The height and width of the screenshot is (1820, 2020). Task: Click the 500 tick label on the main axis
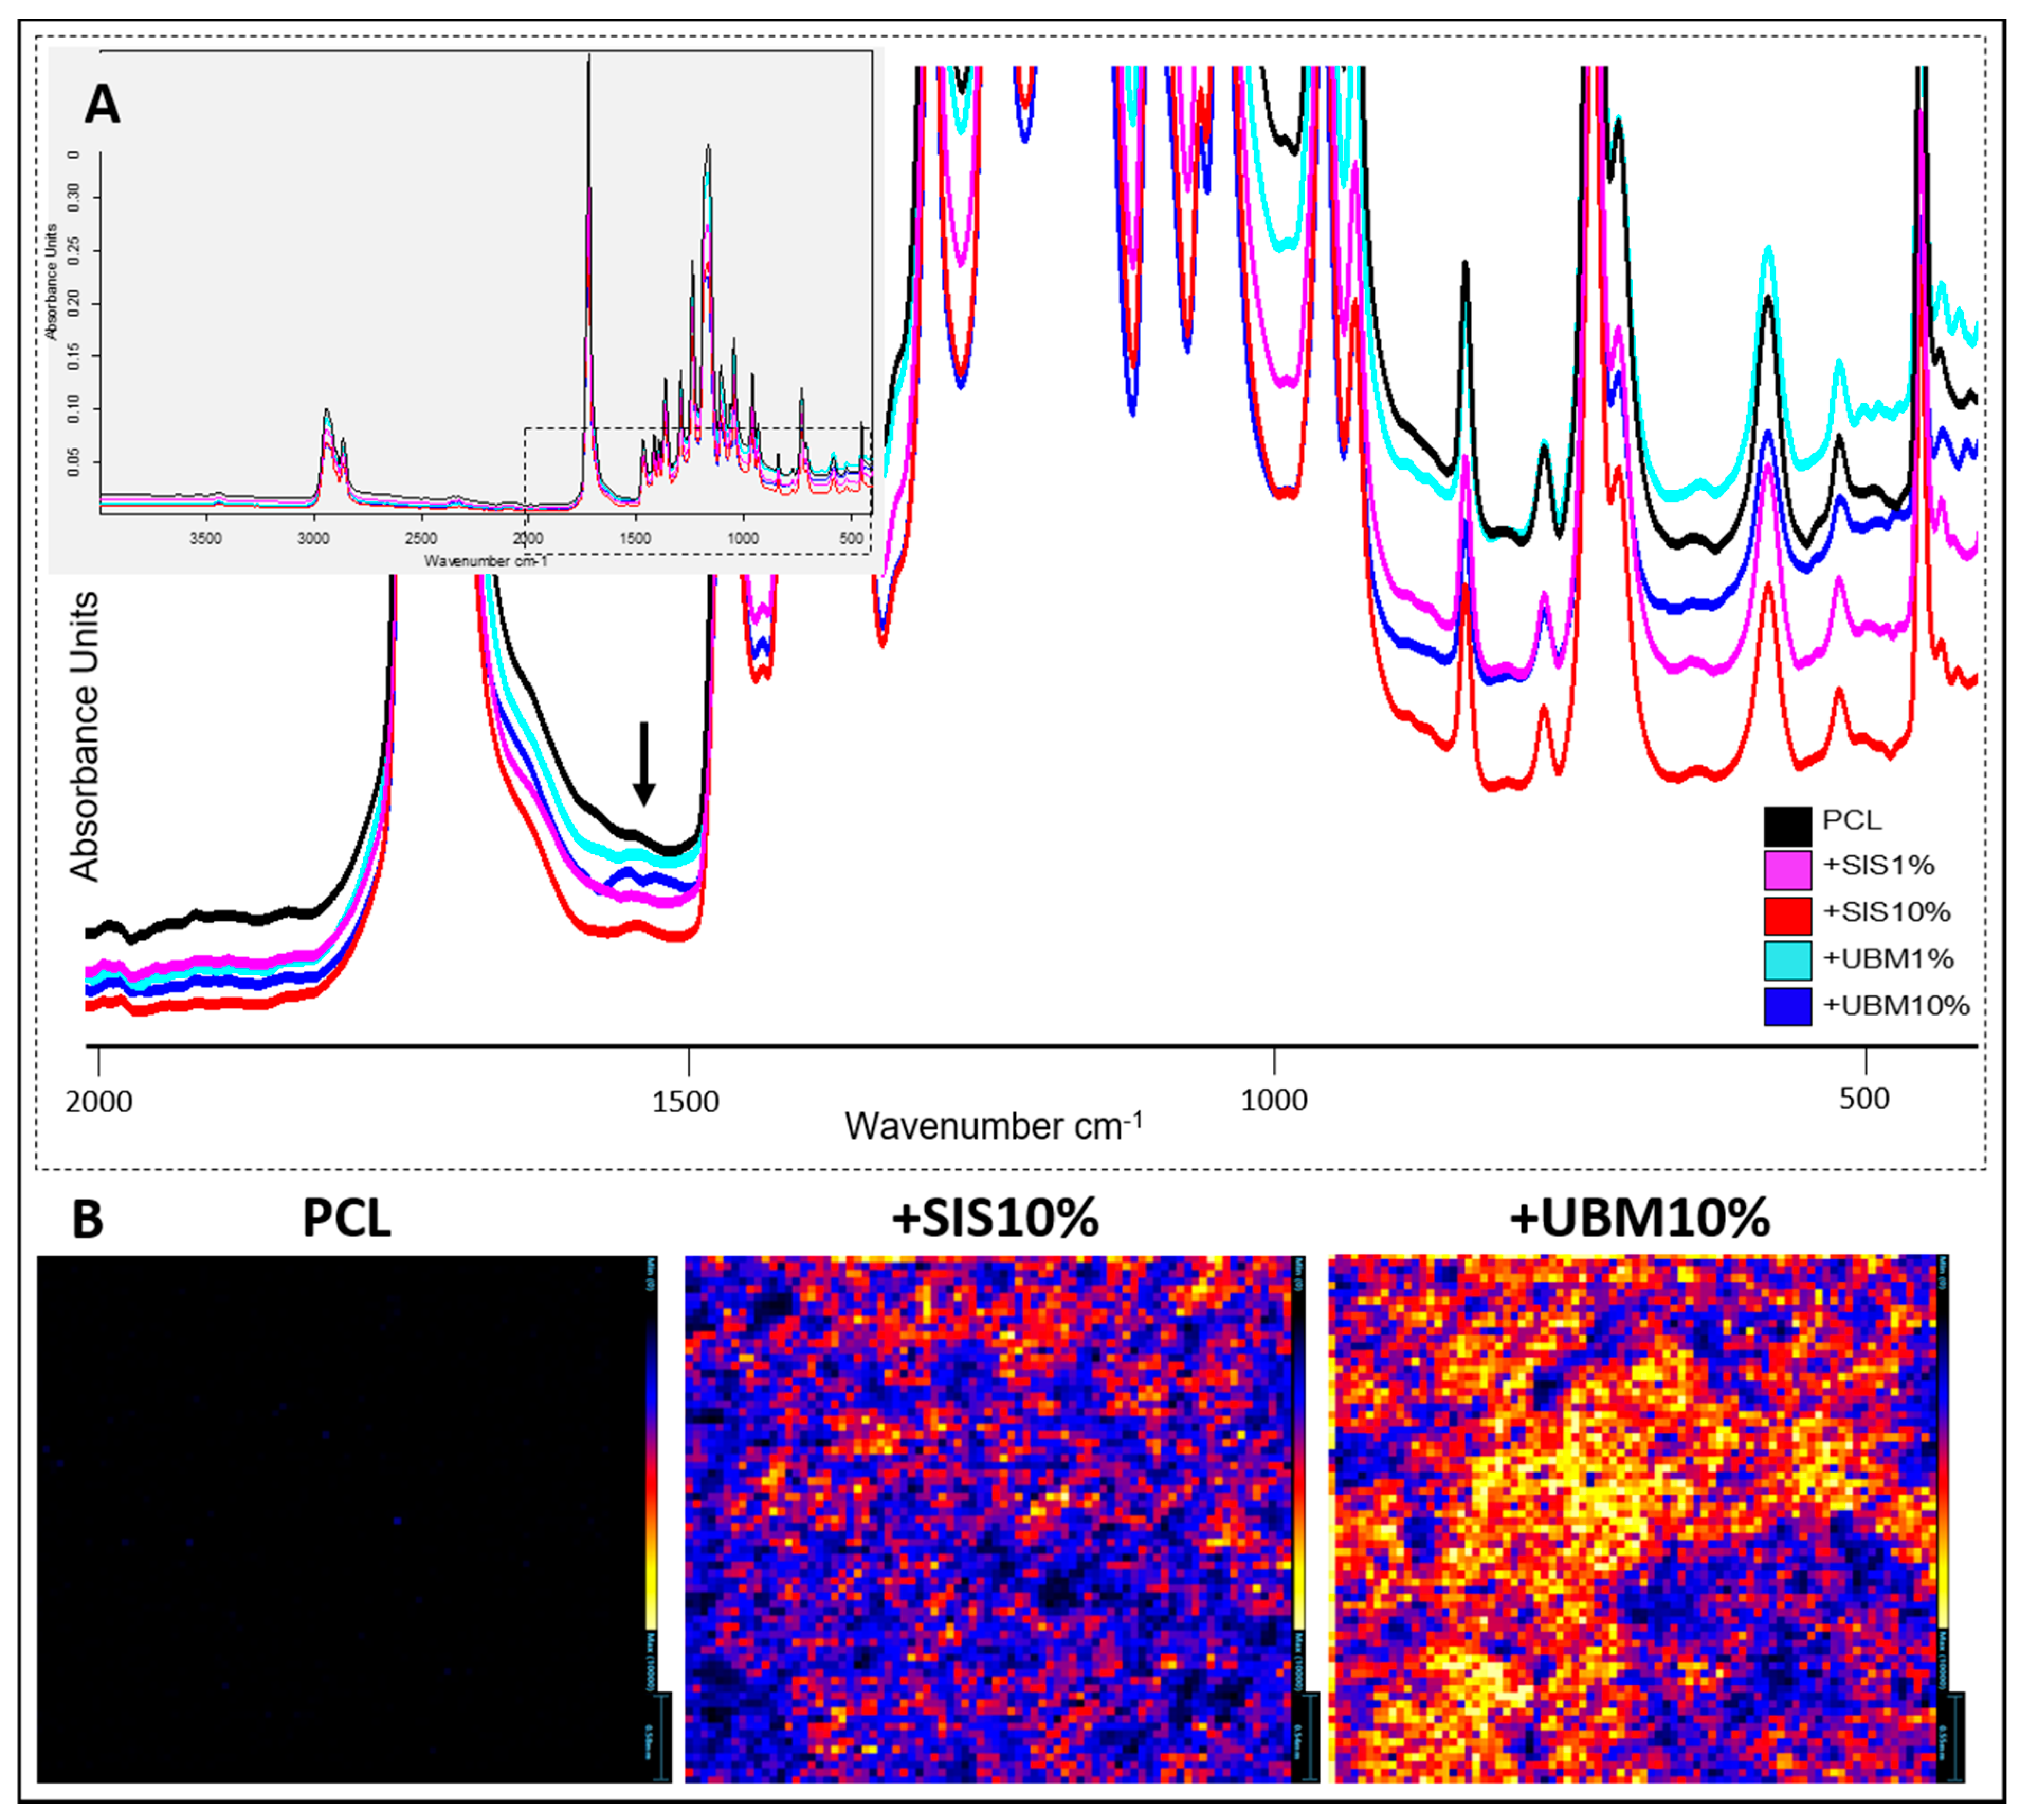[1864, 1098]
